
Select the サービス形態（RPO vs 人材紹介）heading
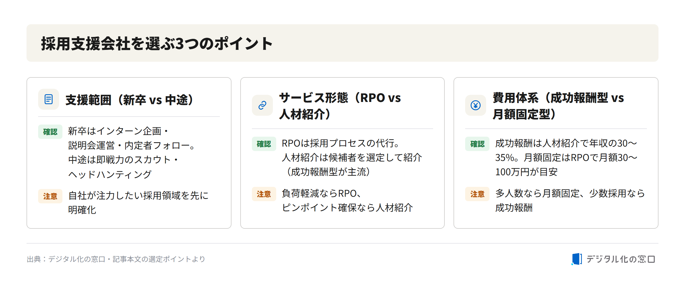point(340,106)
